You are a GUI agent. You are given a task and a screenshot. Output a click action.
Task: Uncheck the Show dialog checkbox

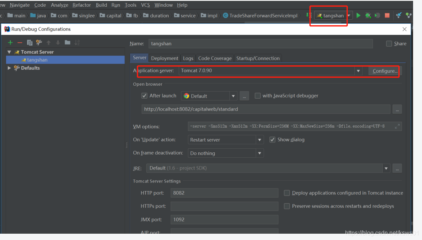point(272,139)
